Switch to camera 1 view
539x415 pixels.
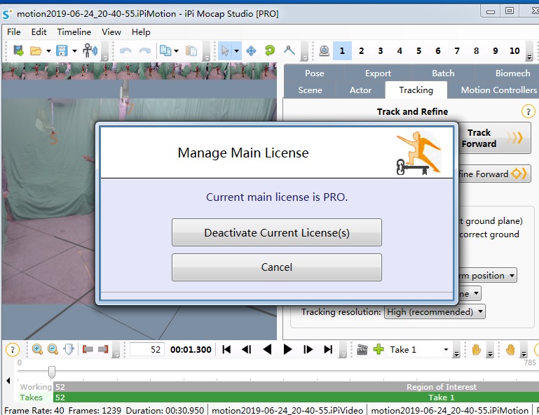[x=342, y=51]
